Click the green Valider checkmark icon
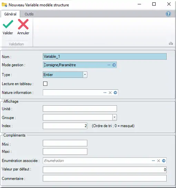 [x=8, y=24]
